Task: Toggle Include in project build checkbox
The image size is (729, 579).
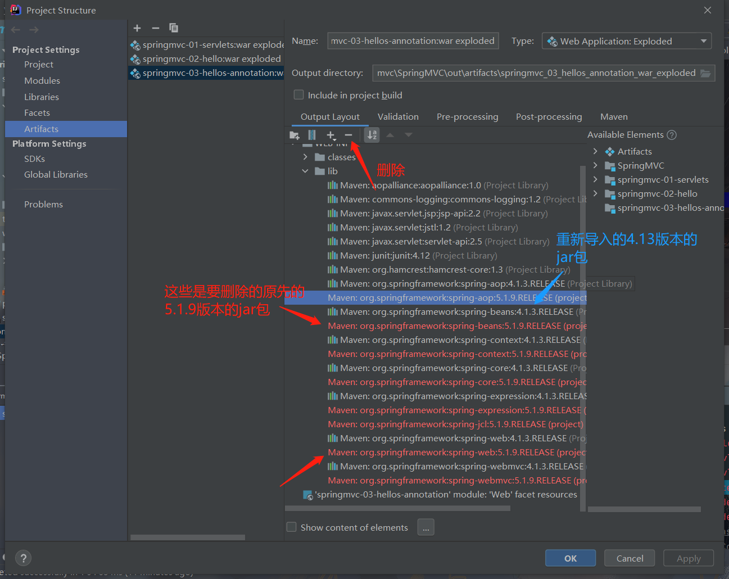Action: click(x=299, y=95)
